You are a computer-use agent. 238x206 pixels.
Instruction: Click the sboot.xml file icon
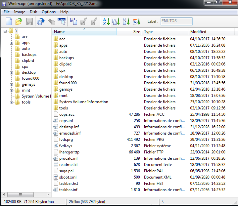coord(56,177)
